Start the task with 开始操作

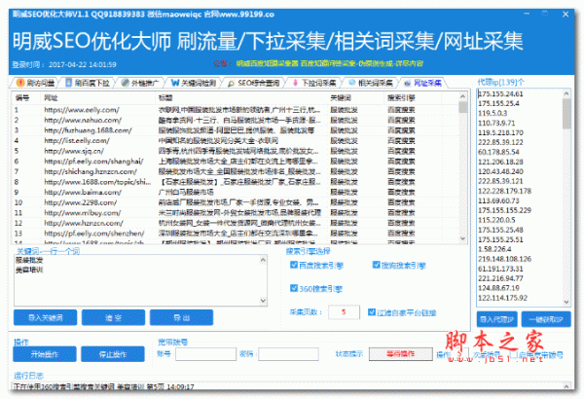[45, 354]
